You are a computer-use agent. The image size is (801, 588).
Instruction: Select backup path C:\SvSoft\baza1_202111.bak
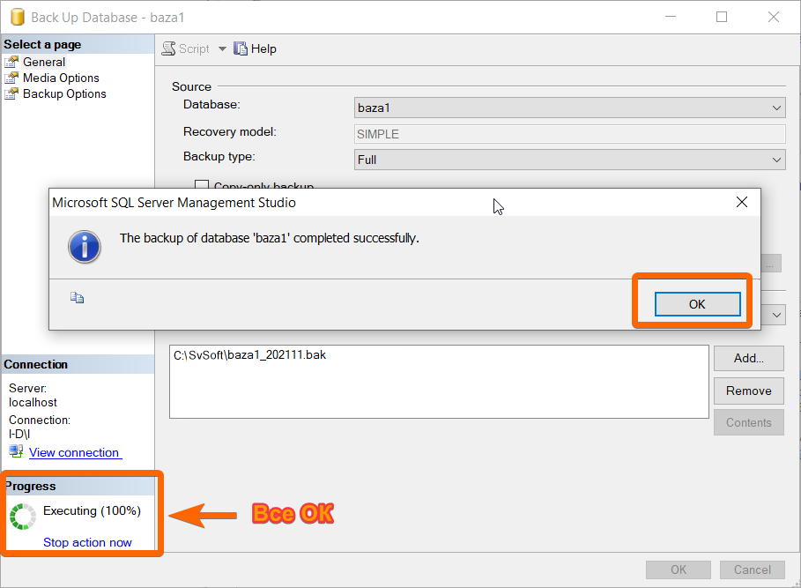249,354
